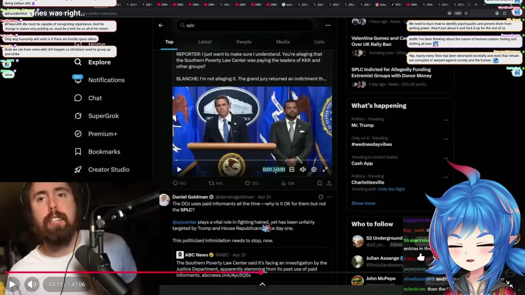This screenshot has width=525, height=295.
Task: Open the 'Unite the Right' link
Action: [x=391, y=189]
